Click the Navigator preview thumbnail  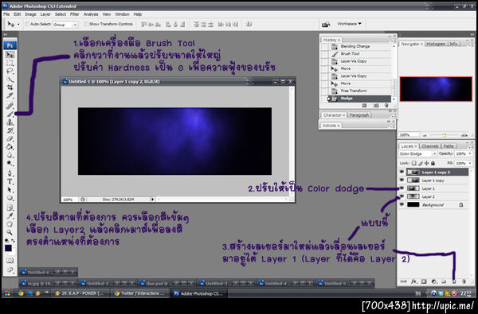click(436, 89)
